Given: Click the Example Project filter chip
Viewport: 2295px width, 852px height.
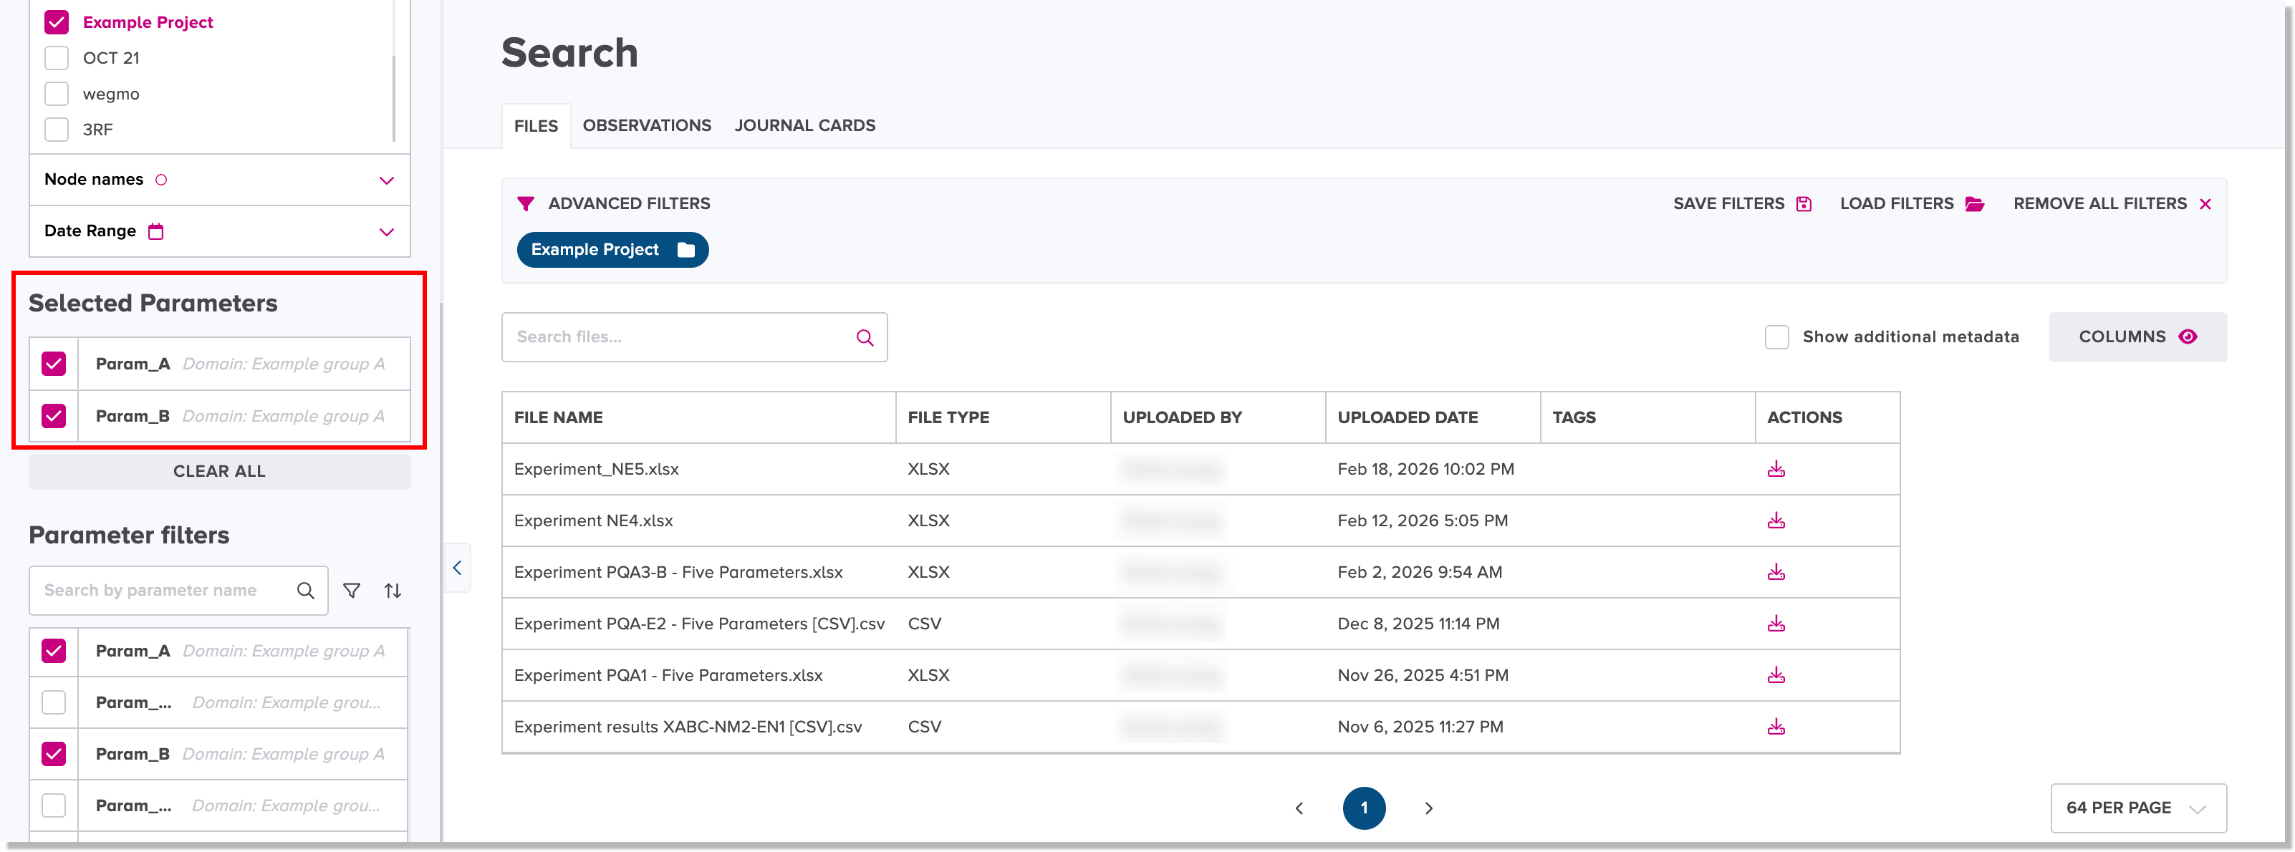Looking at the screenshot, I should tap(612, 250).
